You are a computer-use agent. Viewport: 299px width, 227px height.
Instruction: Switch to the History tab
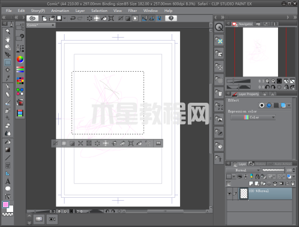pyautogui.click(x=257, y=164)
